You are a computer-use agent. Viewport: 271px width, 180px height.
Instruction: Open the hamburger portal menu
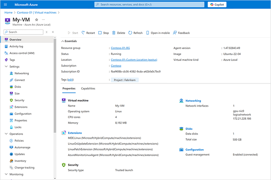point(6,5)
